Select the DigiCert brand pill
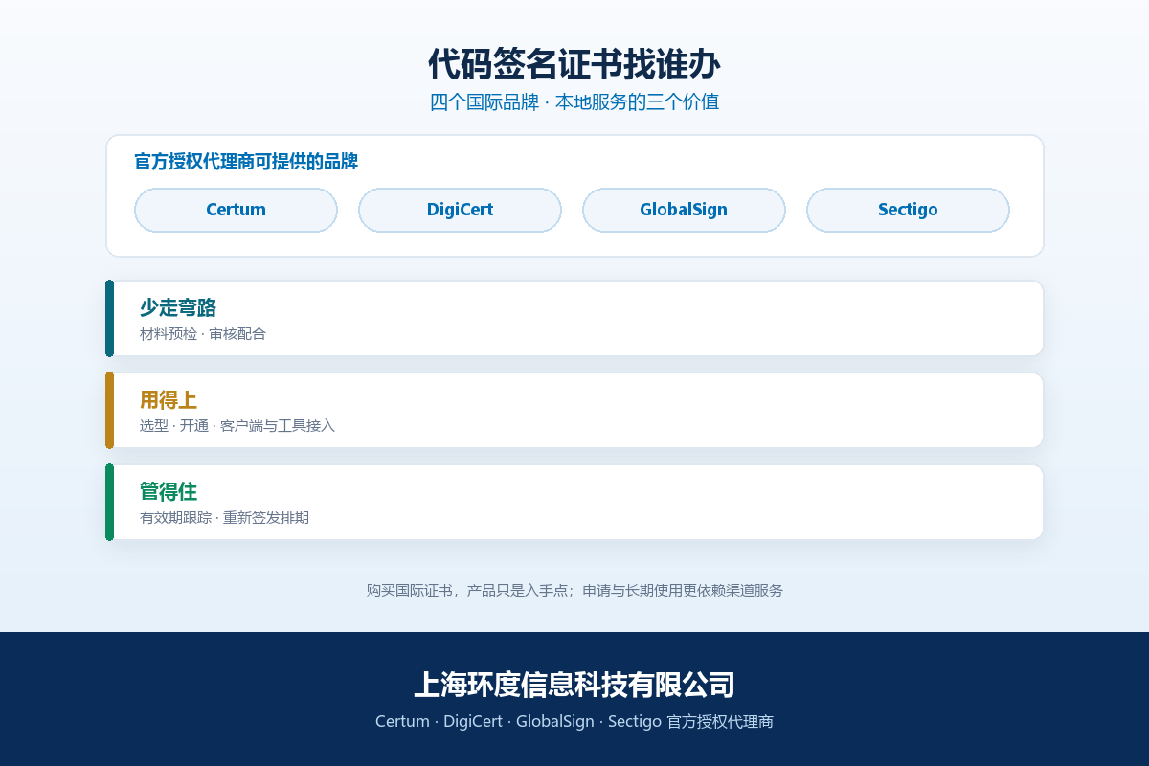The width and height of the screenshot is (1149, 766). pyautogui.click(x=460, y=210)
